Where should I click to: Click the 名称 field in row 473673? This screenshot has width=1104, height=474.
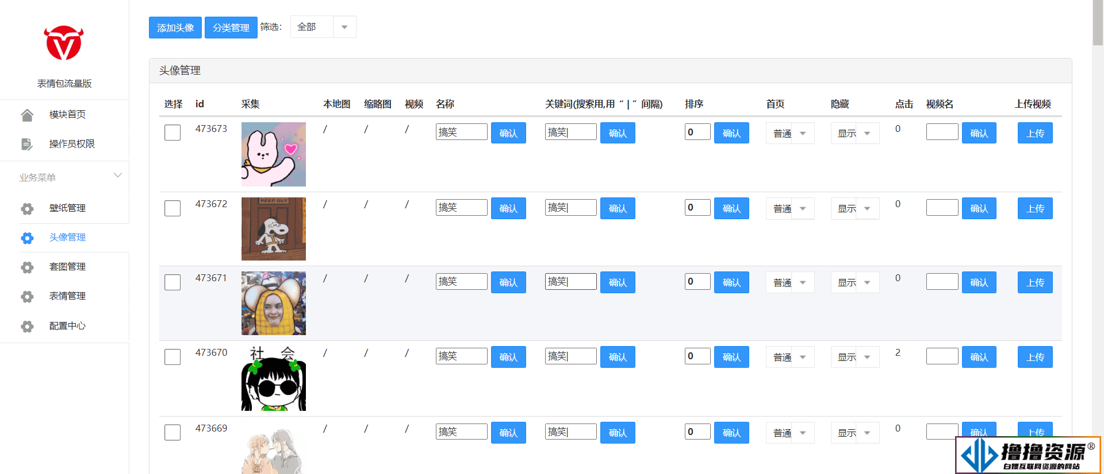click(x=462, y=132)
